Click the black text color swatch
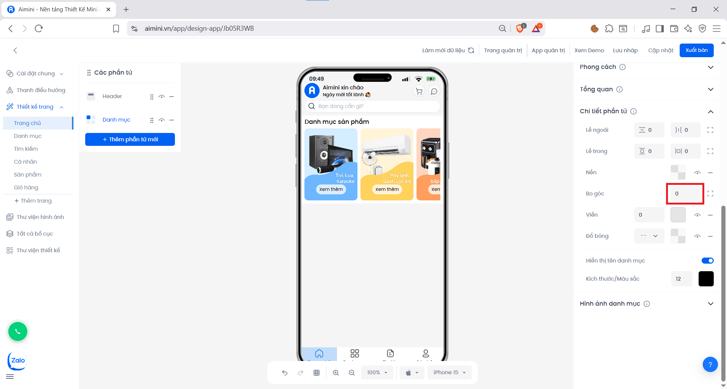Viewport: 727px width, 389px height. point(706,279)
